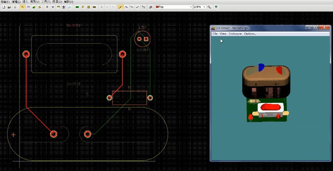Open View menu in 3D Viewer
The image size is (333, 171).
[x=223, y=34]
